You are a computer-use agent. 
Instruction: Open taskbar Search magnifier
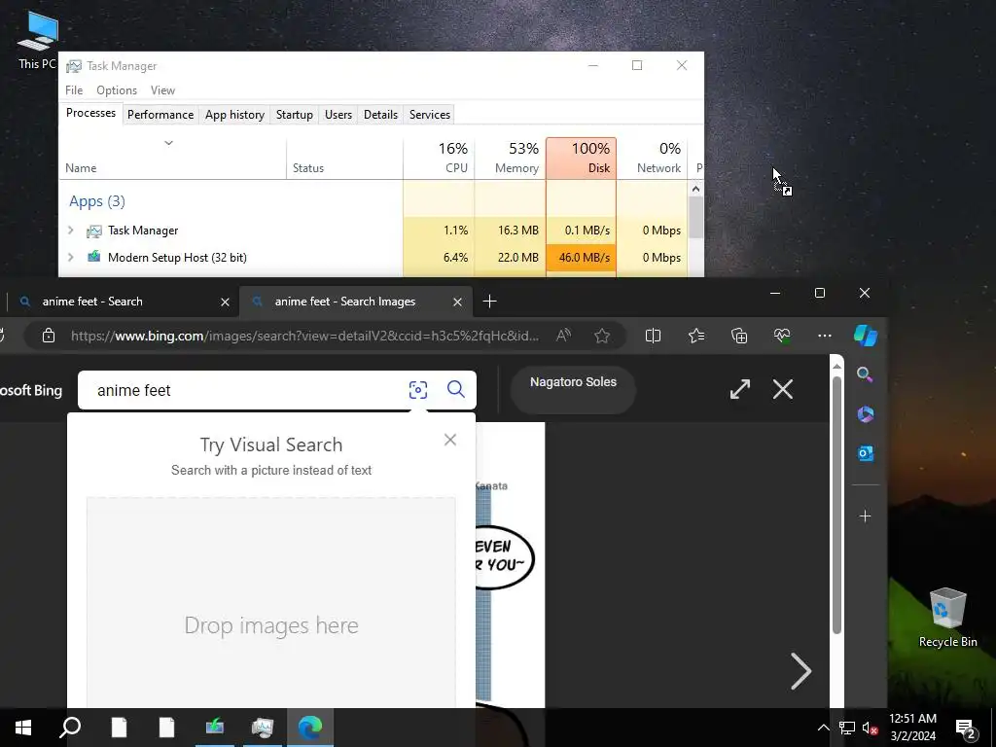[x=70, y=728]
